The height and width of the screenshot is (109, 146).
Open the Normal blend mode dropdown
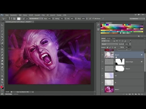coord(109,44)
